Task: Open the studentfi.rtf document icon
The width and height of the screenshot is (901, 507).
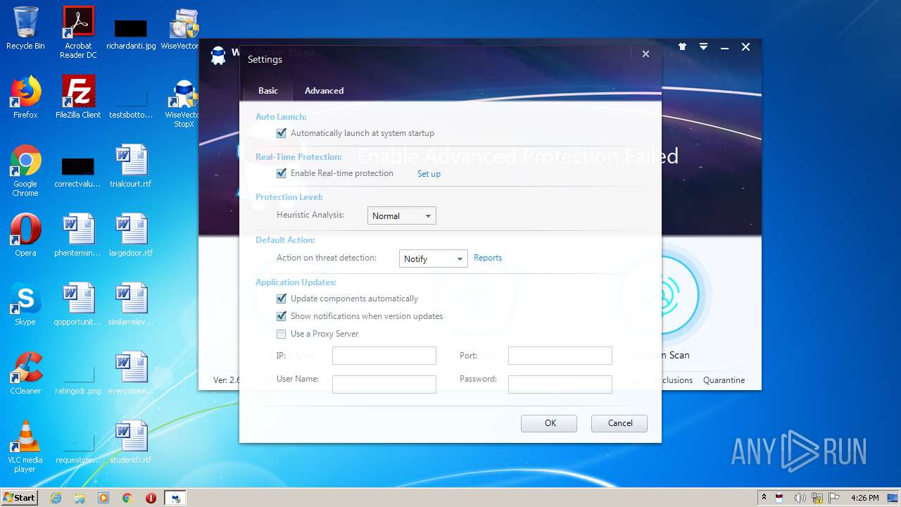Action: 131,442
